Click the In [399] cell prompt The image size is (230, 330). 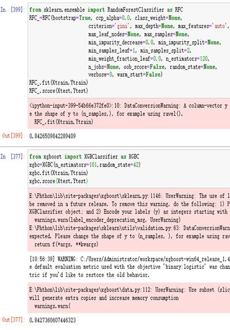pyautogui.click(x=13, y=10)
